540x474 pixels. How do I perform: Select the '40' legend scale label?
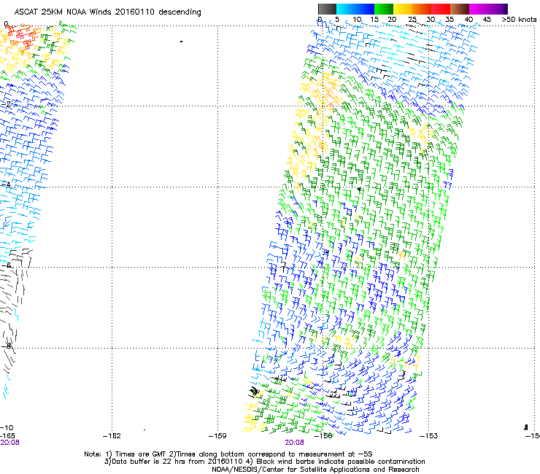click(x=468, y=20)
